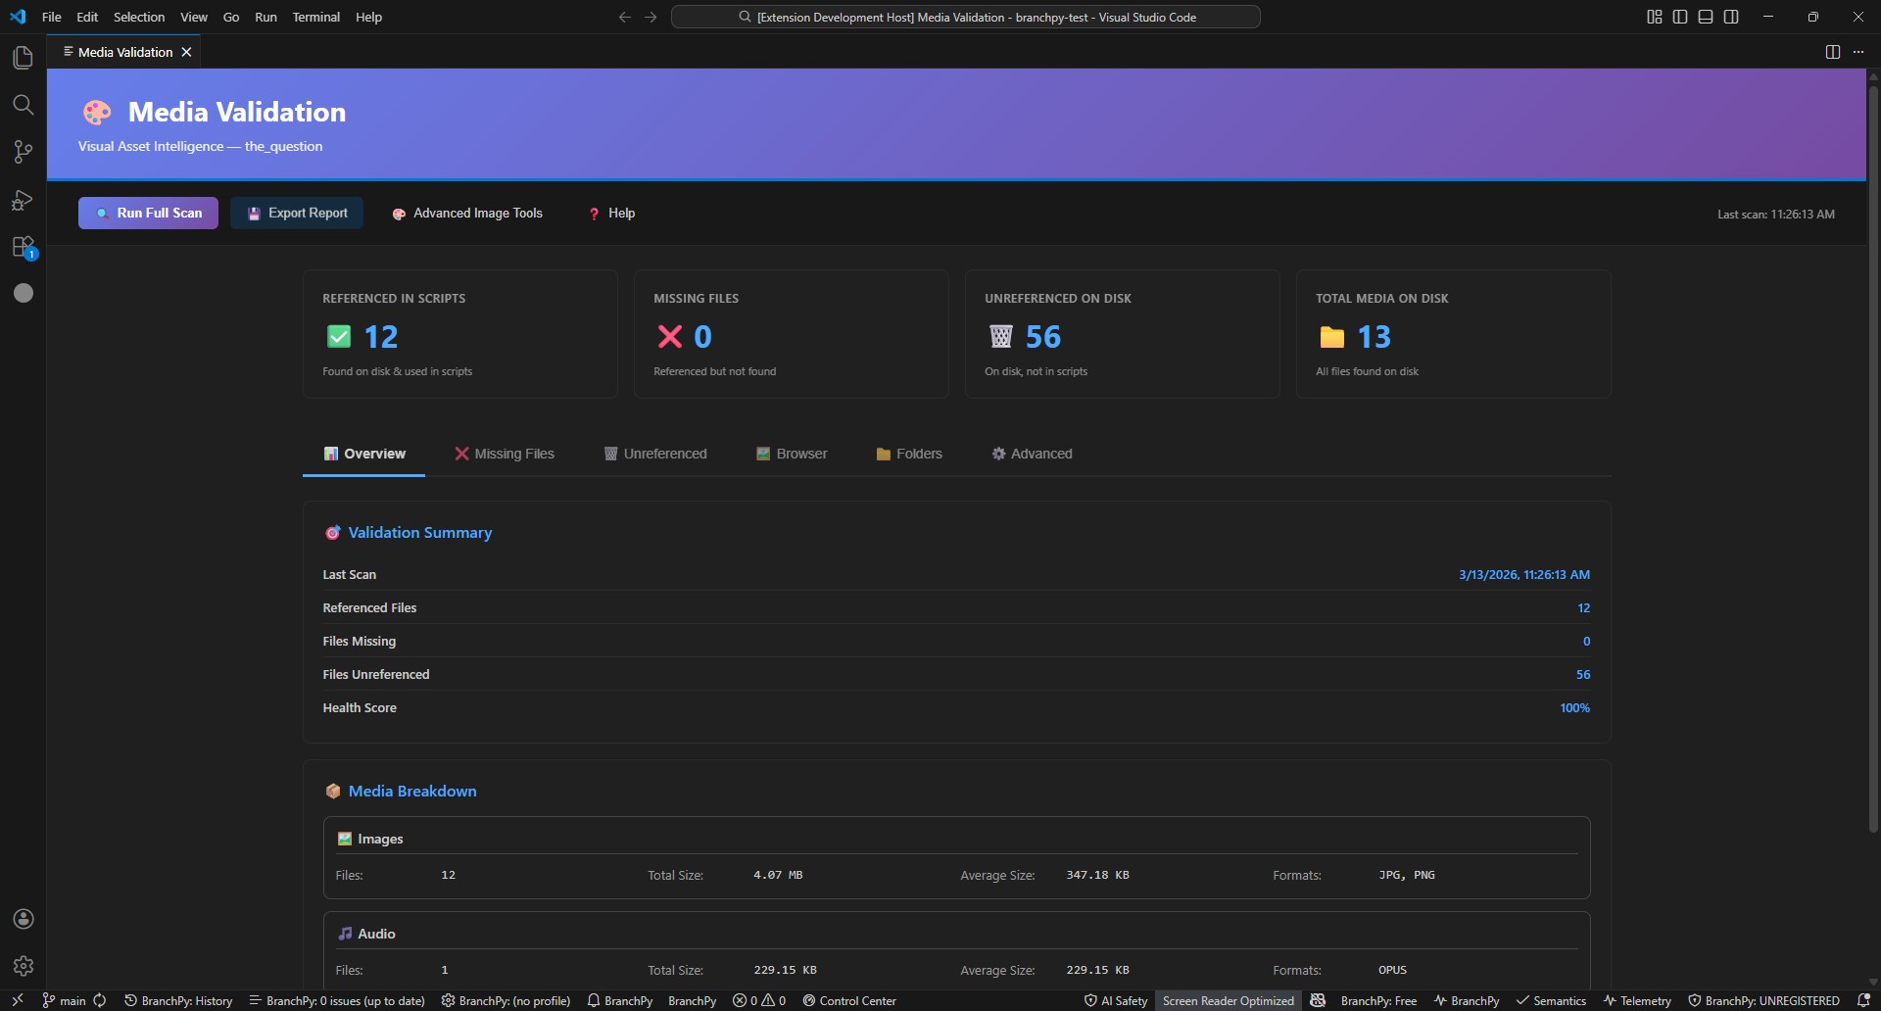
Task: Click the main branch selector in status bar
Action: (65, 1000)
